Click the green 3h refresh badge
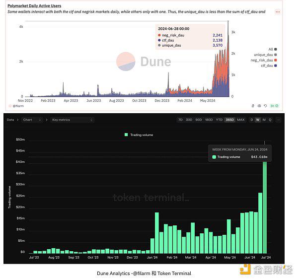The width and height of the screenshot is (298, 280). pos(274,106)
